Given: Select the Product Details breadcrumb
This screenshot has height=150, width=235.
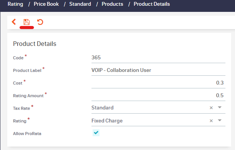Looking at the screenshot, I should [152, 4].
